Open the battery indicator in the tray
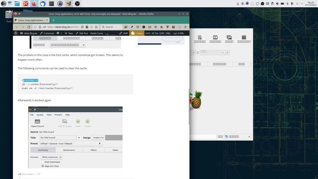 [x=282, y=3]
